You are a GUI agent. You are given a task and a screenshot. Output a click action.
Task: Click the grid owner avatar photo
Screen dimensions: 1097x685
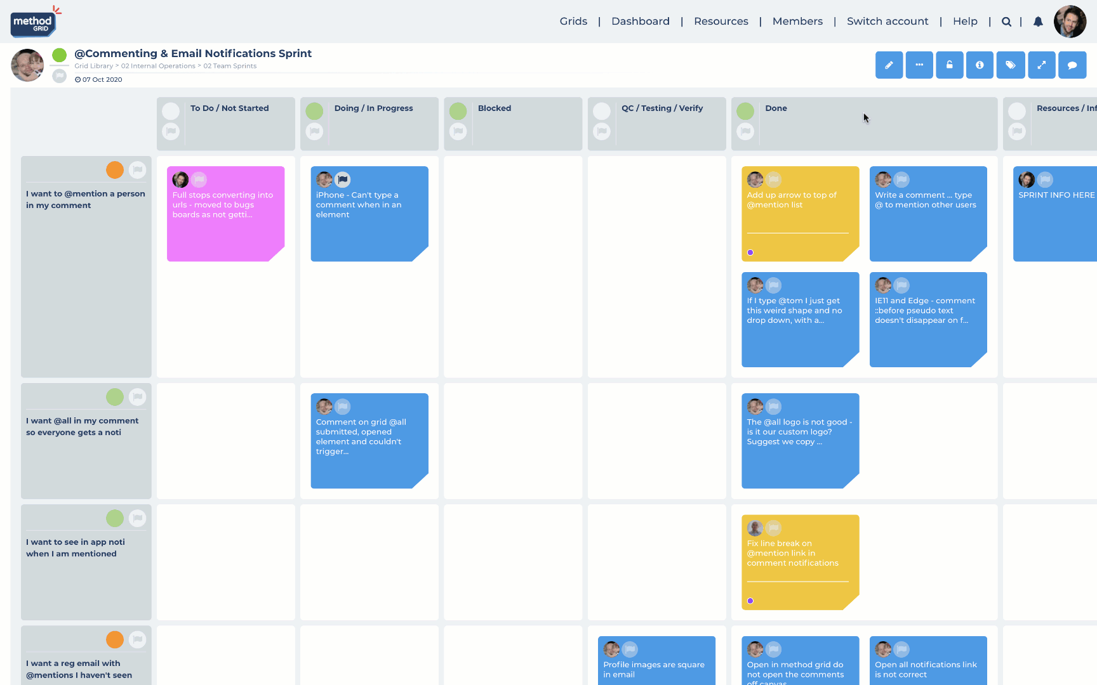[x=27, y=65]
